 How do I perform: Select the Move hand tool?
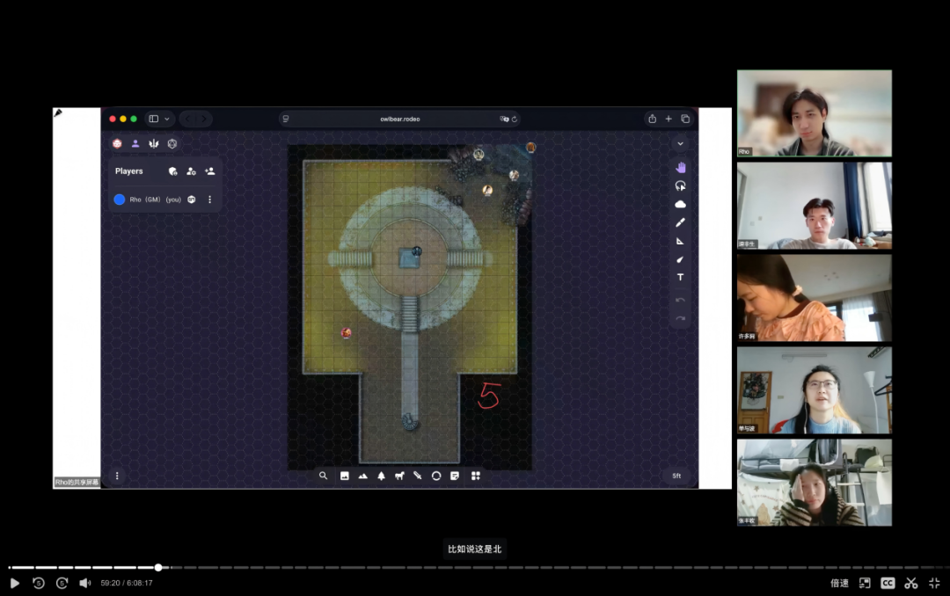pos(680,168)
